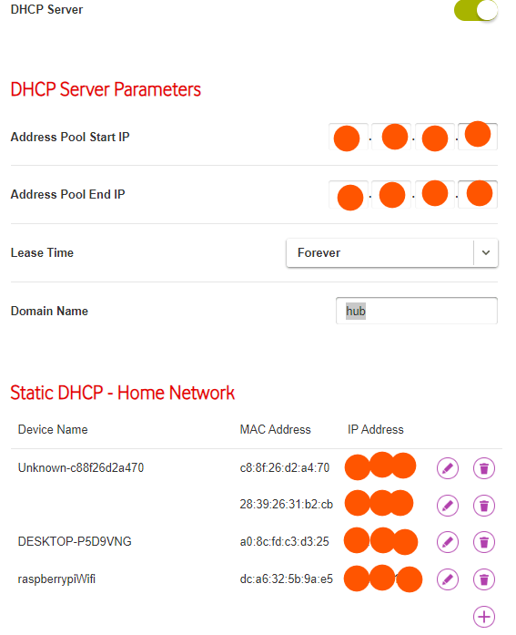
Task: Click the Device Name column header
Action: pos(53,430)
